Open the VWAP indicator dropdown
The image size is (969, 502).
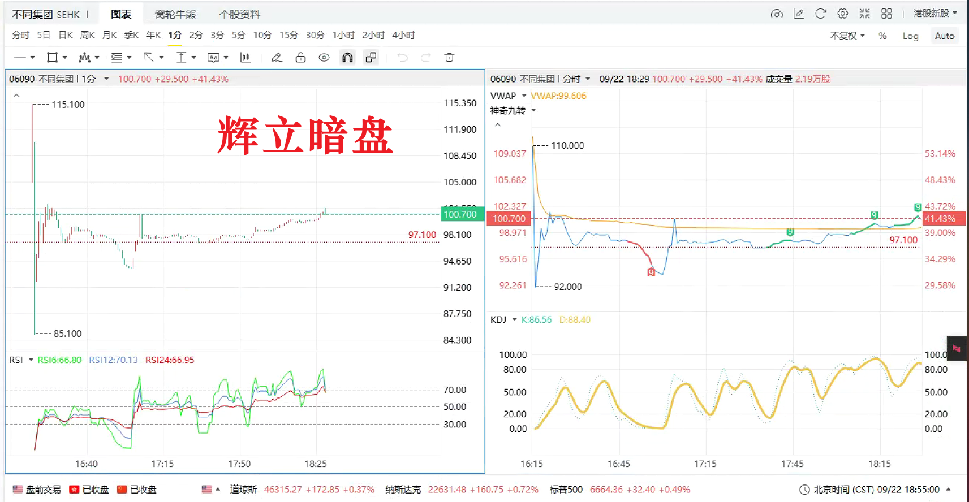coord(524,96)
